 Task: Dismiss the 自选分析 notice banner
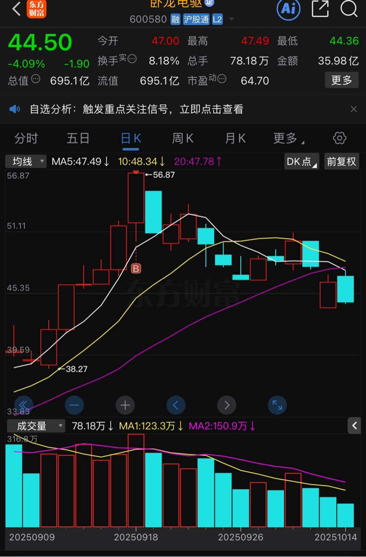354,109
